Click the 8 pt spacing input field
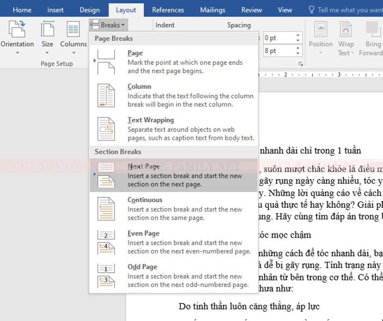The height and width of the screenshot is (321, 383). (279, 51)
